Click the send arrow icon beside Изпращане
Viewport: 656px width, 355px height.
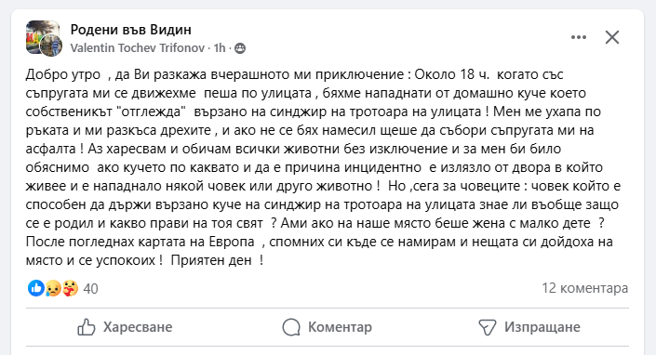[x=488, y=327]
